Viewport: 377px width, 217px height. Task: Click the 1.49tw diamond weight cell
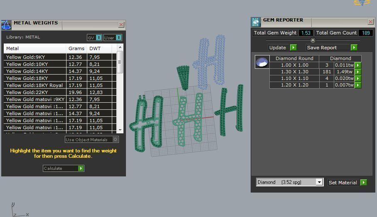point(344,72)
